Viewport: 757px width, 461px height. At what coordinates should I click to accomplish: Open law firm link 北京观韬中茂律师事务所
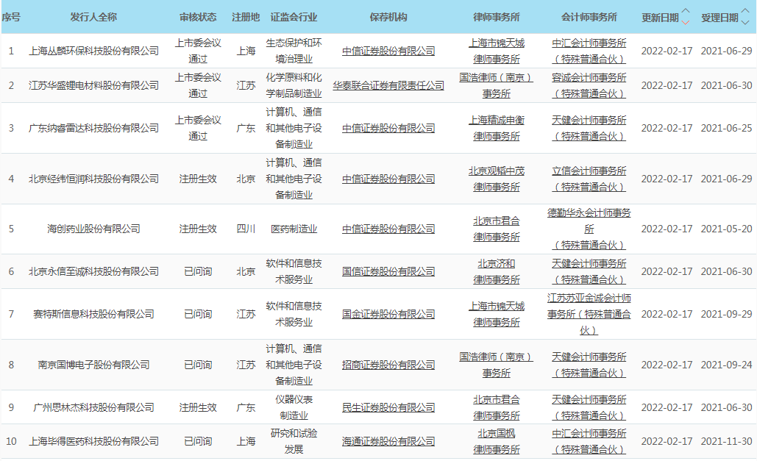(497, 179)
